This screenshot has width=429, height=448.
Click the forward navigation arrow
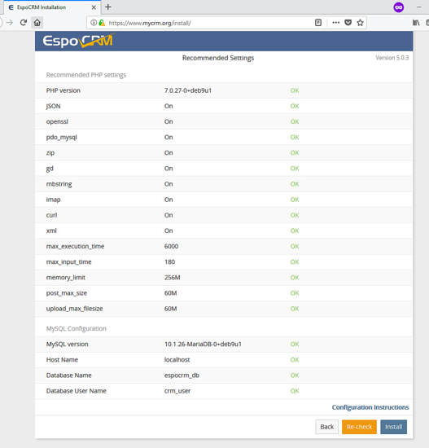tap(10, 23)
